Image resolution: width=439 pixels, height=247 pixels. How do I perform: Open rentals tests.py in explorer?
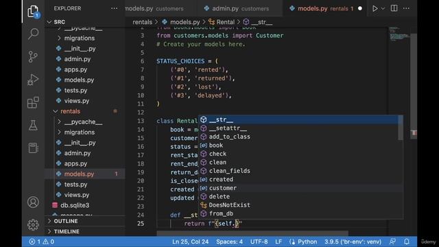click(x=85, y=185)
